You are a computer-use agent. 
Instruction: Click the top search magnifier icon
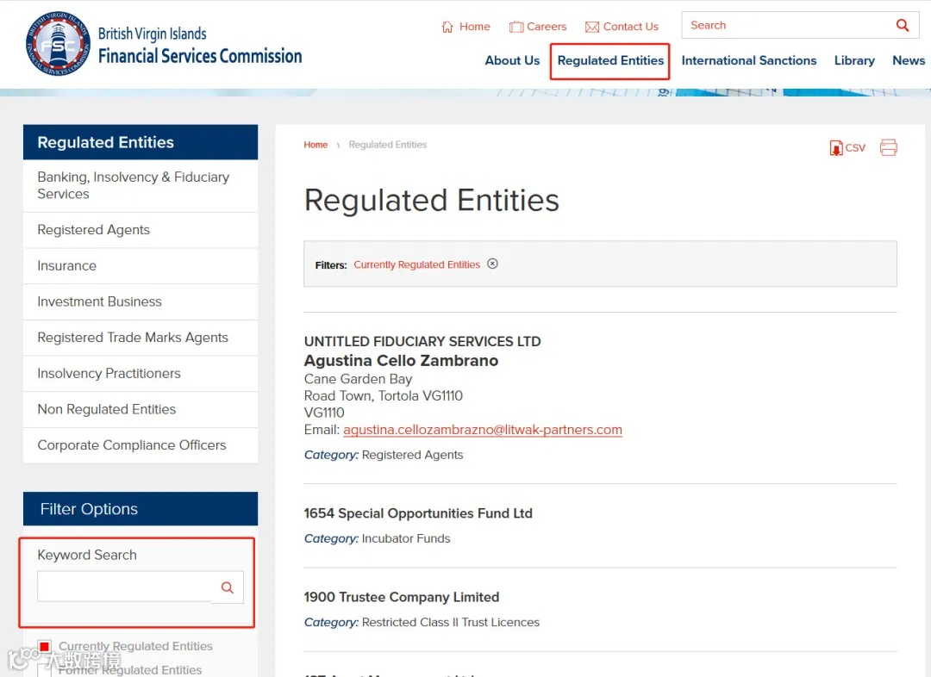902,25
